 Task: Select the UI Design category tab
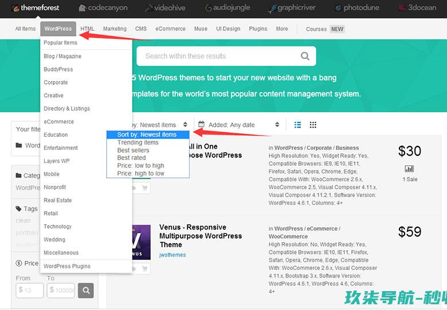tap(228, 29)
